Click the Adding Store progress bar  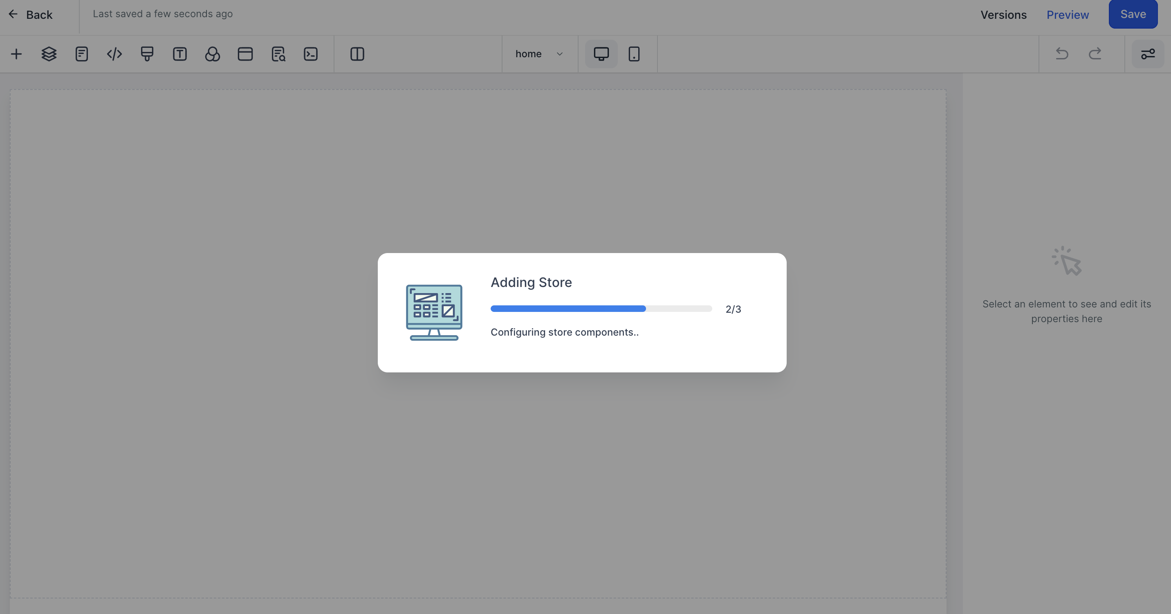[601, 309]
